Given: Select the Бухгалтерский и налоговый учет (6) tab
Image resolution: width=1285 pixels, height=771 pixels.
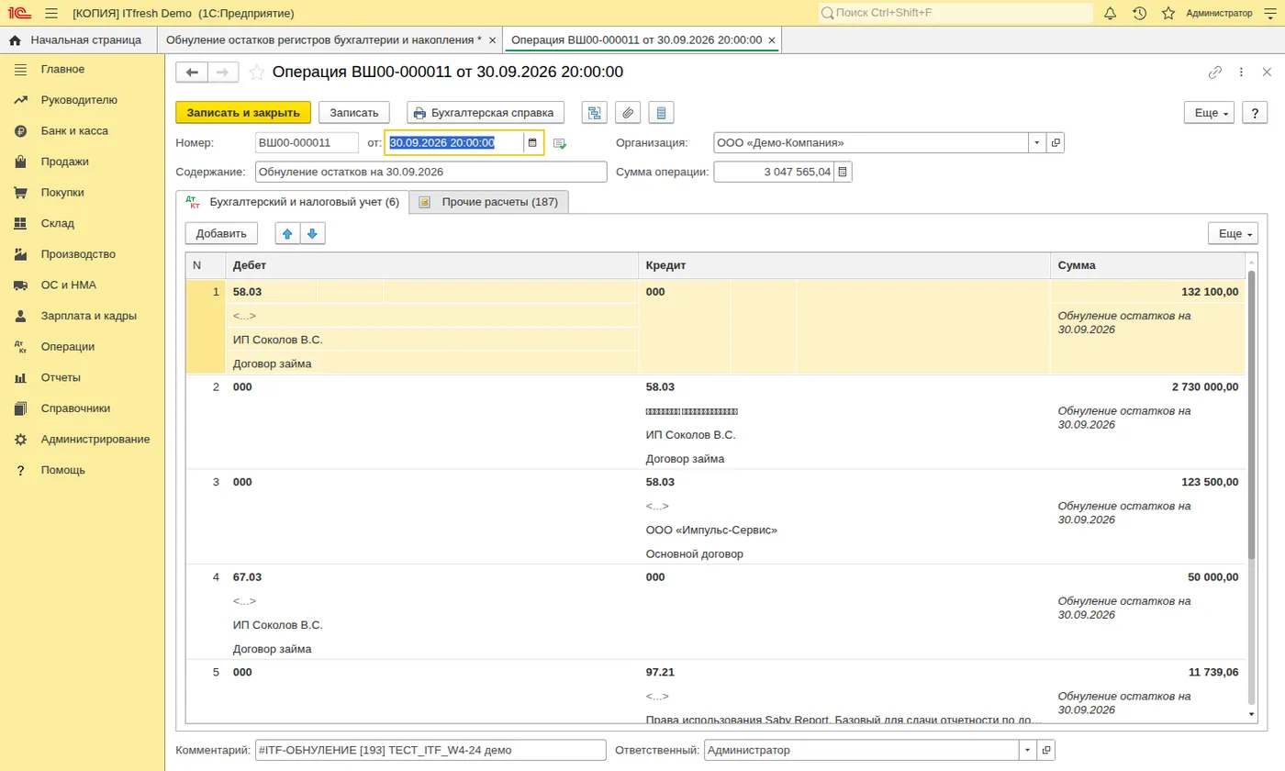Looking at the screenshot, I should 292,202.
